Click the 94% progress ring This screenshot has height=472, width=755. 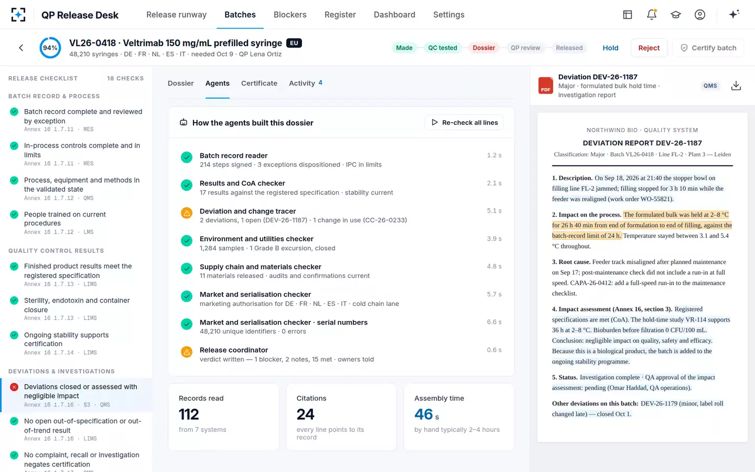click(50, 48)
